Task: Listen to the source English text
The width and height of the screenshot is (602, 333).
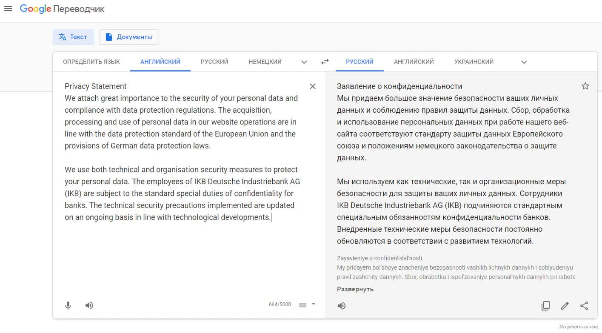Action: coord(89,305)
